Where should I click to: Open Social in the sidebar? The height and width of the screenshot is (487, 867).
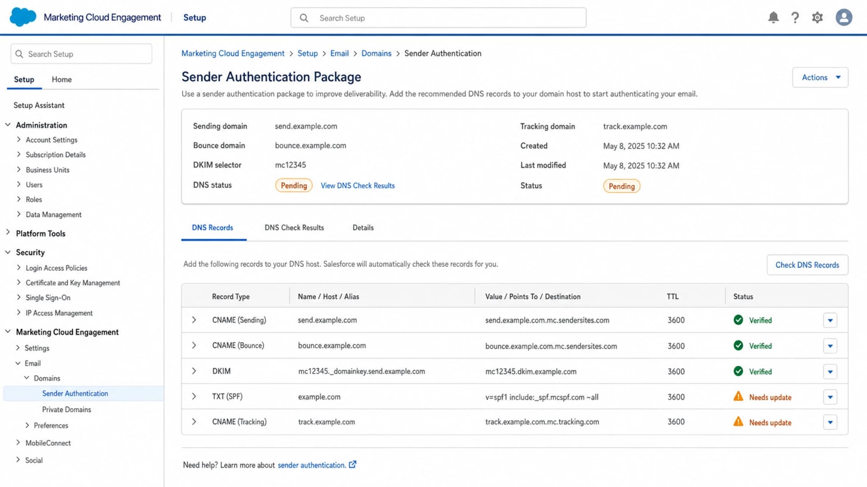point(34,460)
